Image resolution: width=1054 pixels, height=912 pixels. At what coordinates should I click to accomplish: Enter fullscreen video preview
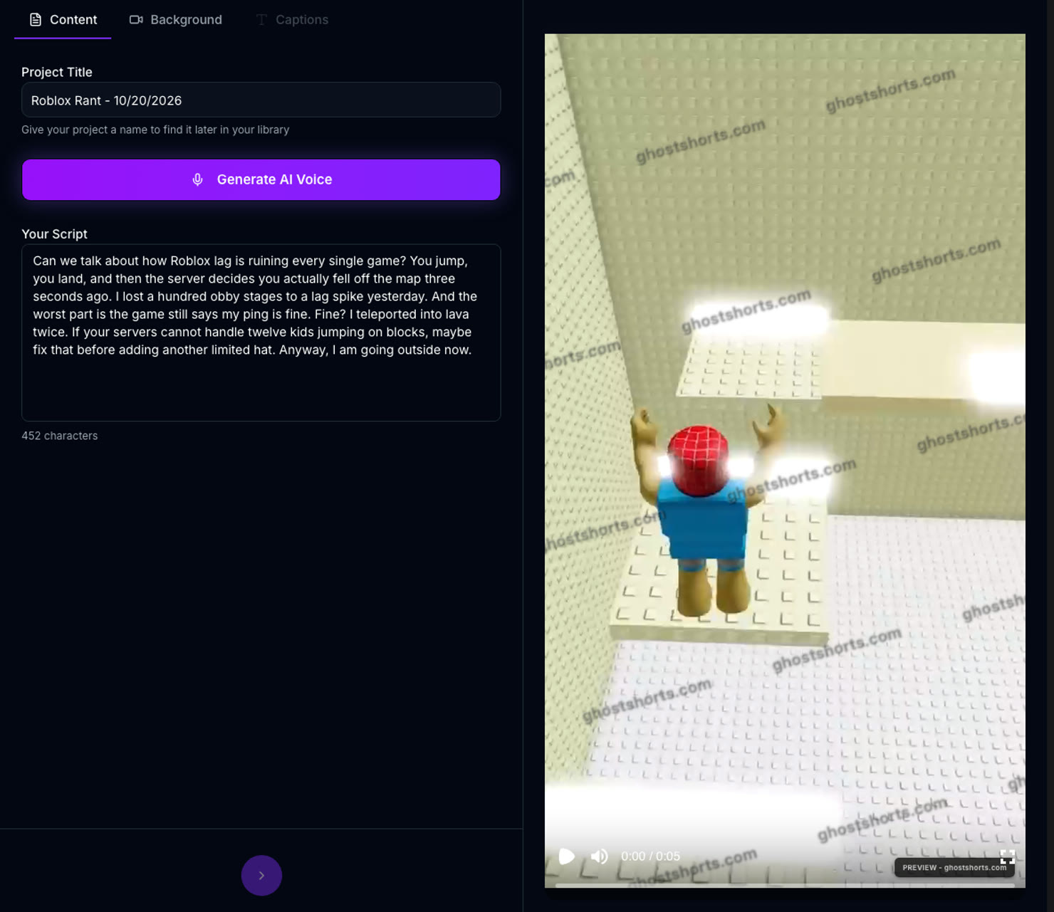(x=1007, y=856)
